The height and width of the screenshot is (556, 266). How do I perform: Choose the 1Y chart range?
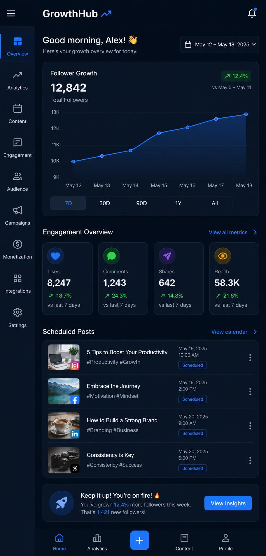tap(178, 203)
